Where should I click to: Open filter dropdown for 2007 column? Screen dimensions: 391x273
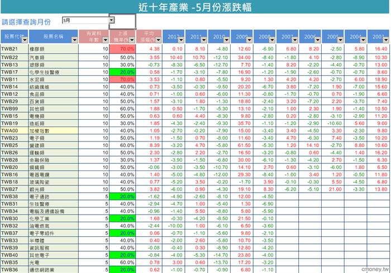[x=295, y=40]
